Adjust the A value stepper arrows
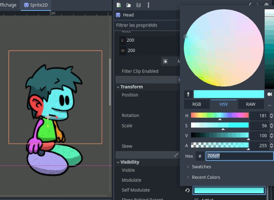Image resolution: width=274 pixels, height=200 pixels. 271,146
